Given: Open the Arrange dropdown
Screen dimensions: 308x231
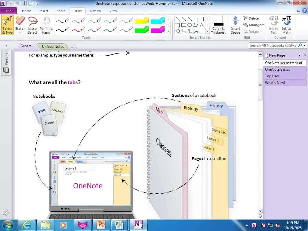Looking at the screenshot, I should (x=253, y=25).
